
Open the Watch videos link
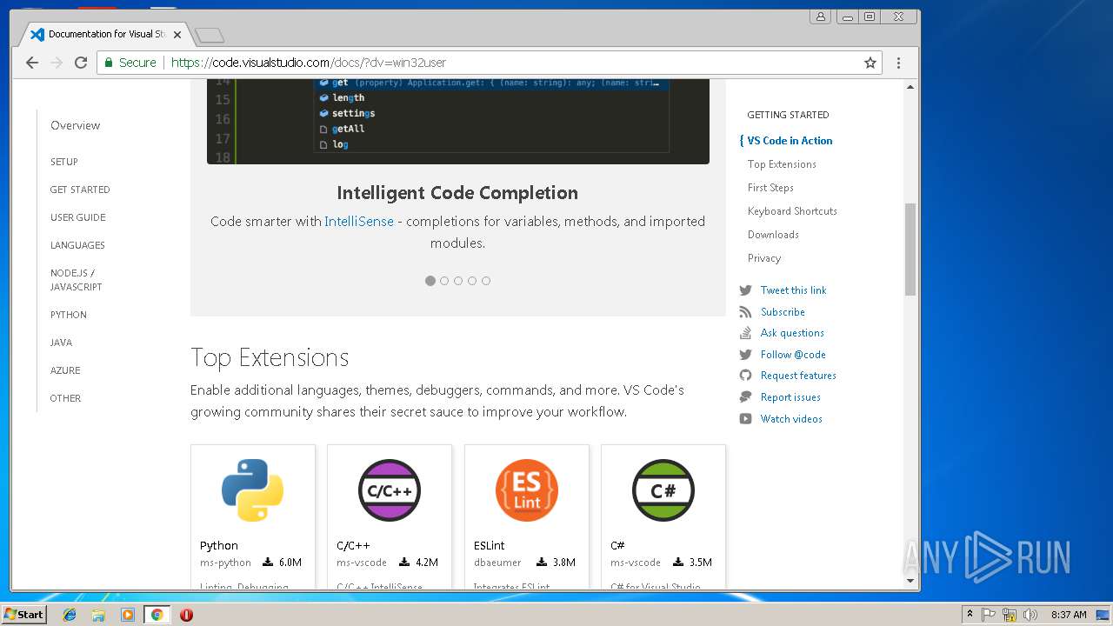pos(791,419)
